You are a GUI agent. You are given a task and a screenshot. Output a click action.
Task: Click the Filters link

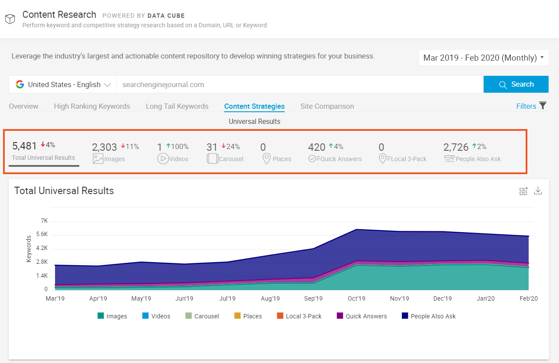[x=526, y=106]
